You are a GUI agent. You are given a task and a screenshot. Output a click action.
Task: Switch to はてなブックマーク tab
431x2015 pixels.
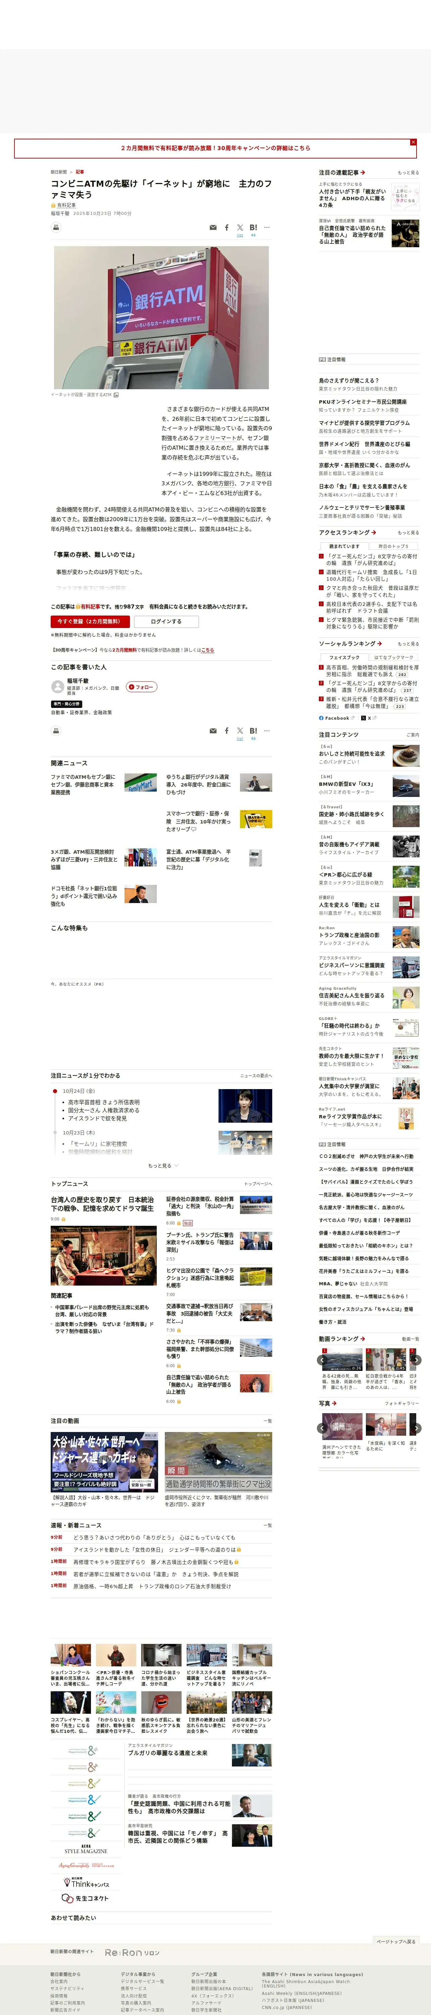pyautogui.click(x=393, y=657)
